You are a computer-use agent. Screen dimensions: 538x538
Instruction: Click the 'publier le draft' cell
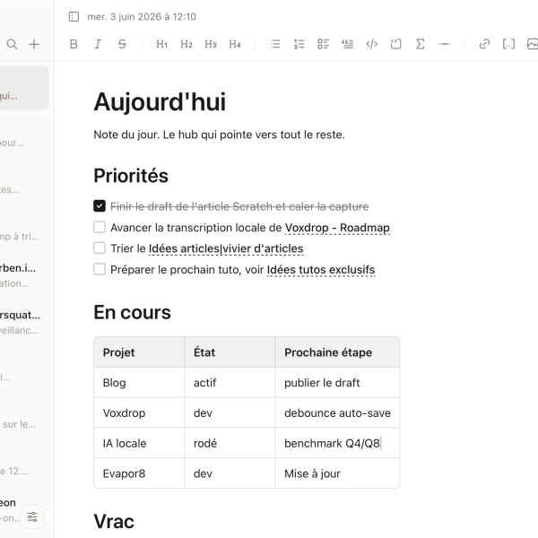338,383
